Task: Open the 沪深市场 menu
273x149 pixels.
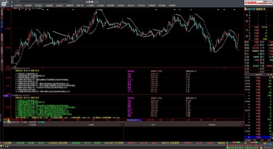Action: (18, 6)
